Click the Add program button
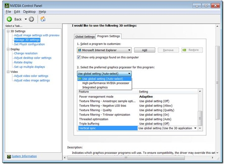Screen dimensions: 227x166 point(144,50)
